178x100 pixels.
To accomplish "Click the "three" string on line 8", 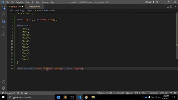I will 26,35.
